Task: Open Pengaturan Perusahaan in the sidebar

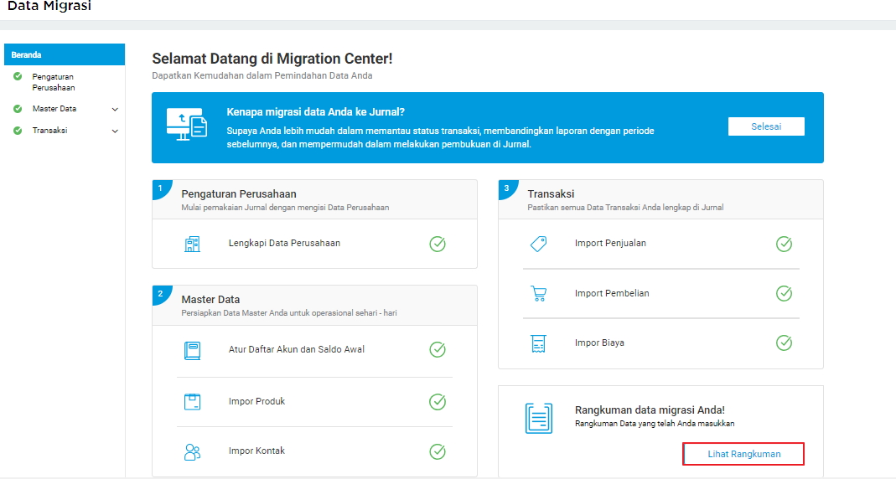Action: click(53, 81)
